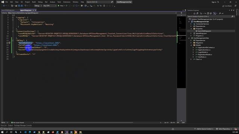Screen dimensions: 239x134
Task: Expand the Connected Services node
Action: click(191, 24)
